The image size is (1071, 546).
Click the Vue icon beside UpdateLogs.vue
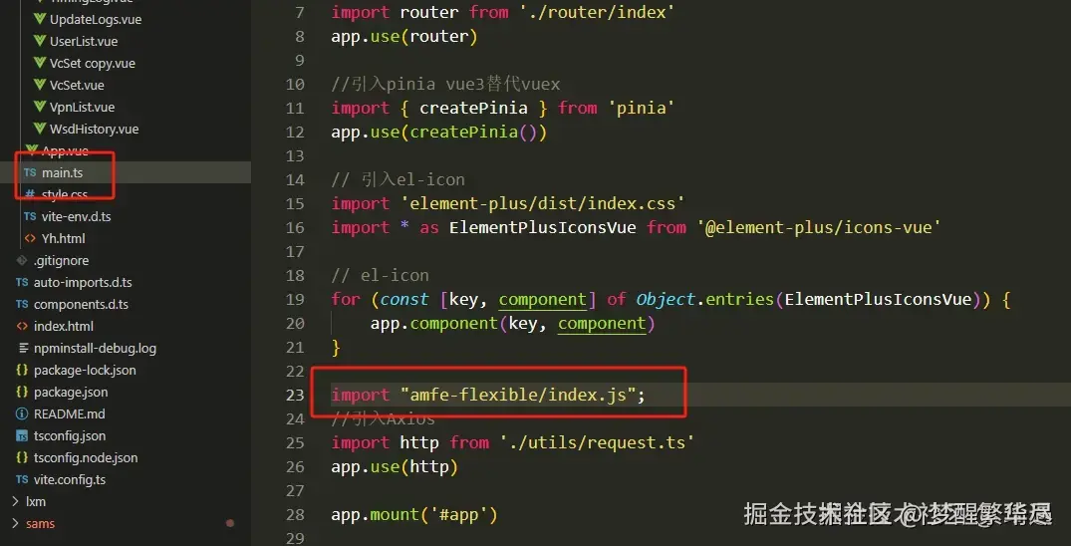click(40, 19)
